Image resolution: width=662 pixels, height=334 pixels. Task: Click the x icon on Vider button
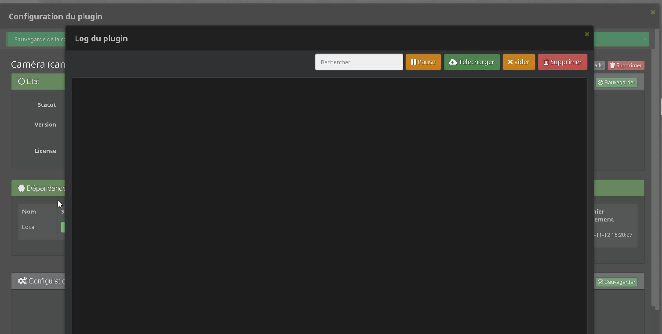pyautogui.click(x=510, y=62)
